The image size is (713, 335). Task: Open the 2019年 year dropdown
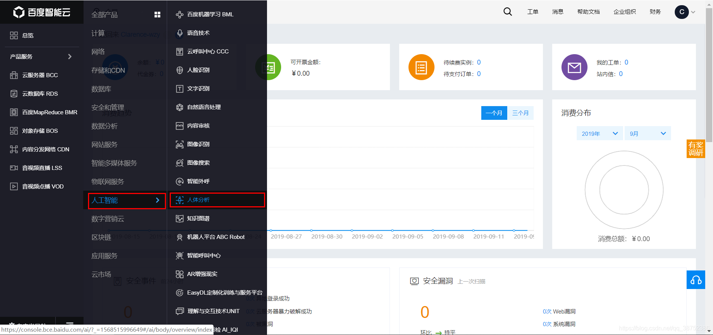coord(599,134)
